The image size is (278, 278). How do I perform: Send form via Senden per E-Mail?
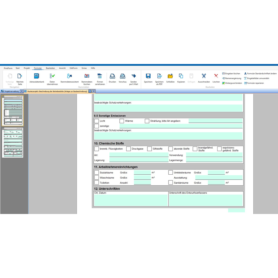pyautogui.click(x=133, y=79)
